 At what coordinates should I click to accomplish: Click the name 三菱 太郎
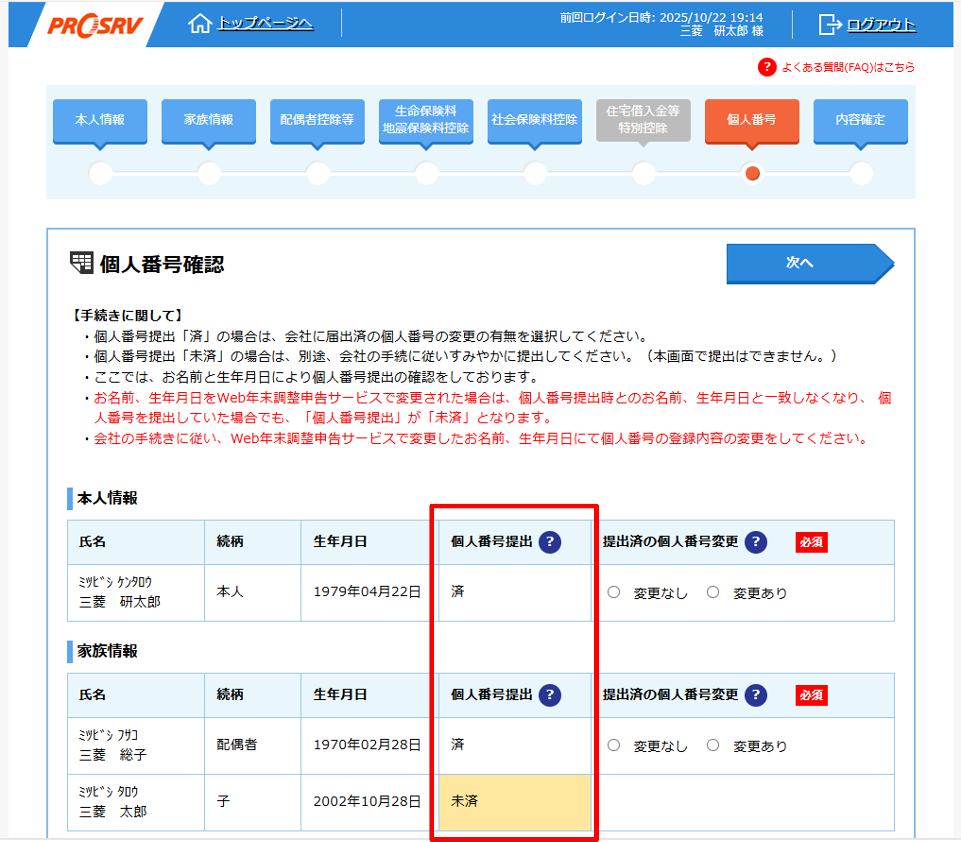coord(113,811)
